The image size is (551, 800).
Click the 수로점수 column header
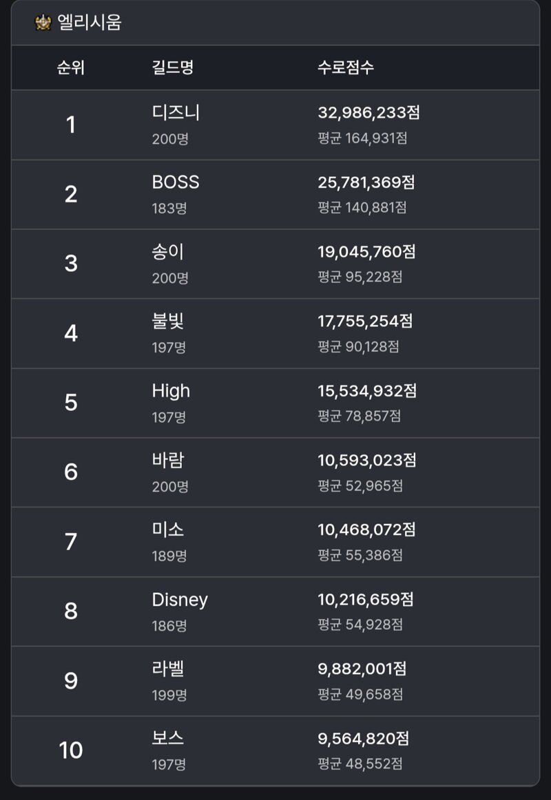tap(345, 67)
